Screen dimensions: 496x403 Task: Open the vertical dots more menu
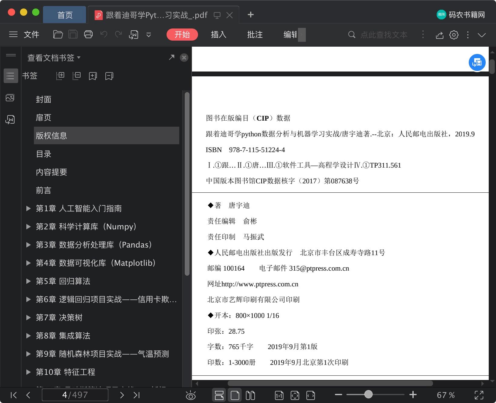[x=468, y=35]
